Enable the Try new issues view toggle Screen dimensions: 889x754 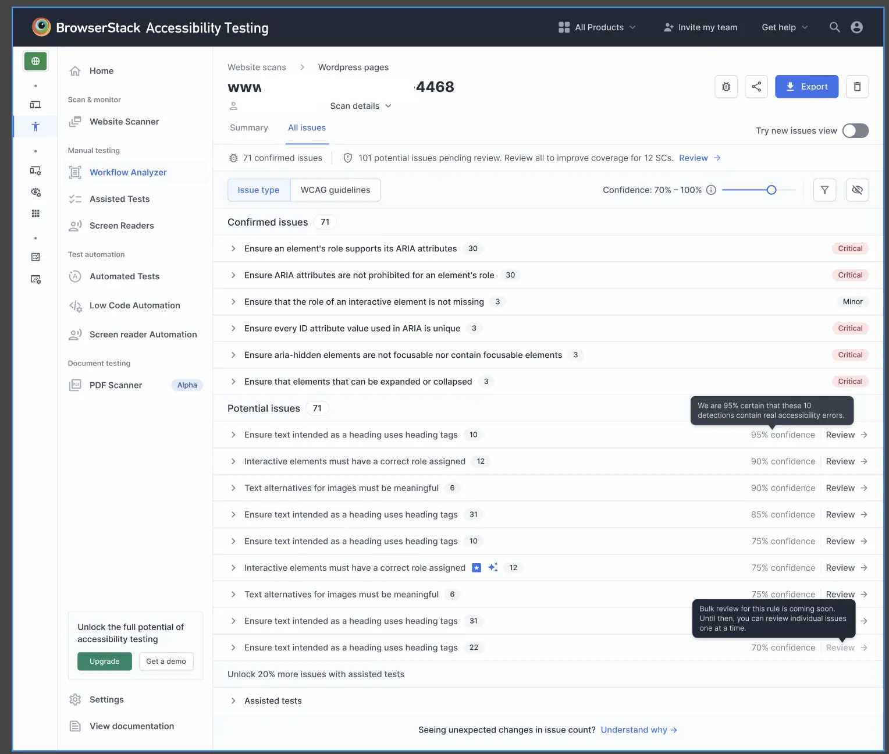[x=855, y=131]
